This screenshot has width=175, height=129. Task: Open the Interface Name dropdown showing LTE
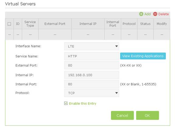91,46
